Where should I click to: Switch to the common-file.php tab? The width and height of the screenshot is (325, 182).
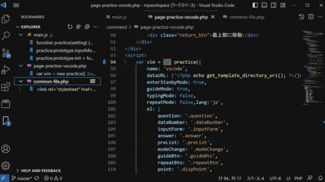click(x=244, y=17)
